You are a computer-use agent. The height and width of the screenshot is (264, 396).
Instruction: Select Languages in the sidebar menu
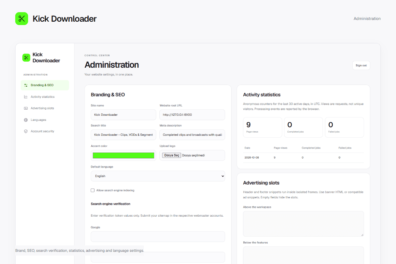coord(45,120)
